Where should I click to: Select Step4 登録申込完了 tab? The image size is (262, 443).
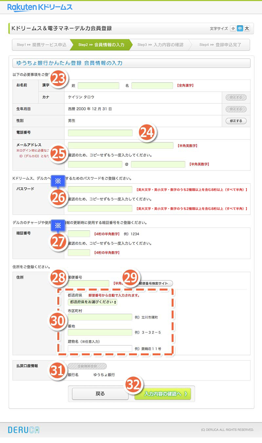pos(220,45)
